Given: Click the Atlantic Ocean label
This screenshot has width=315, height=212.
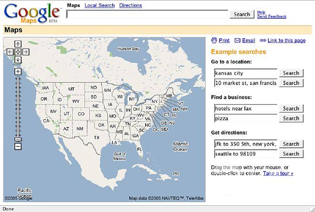Looking at the screenshot, I should pos(180,147).
